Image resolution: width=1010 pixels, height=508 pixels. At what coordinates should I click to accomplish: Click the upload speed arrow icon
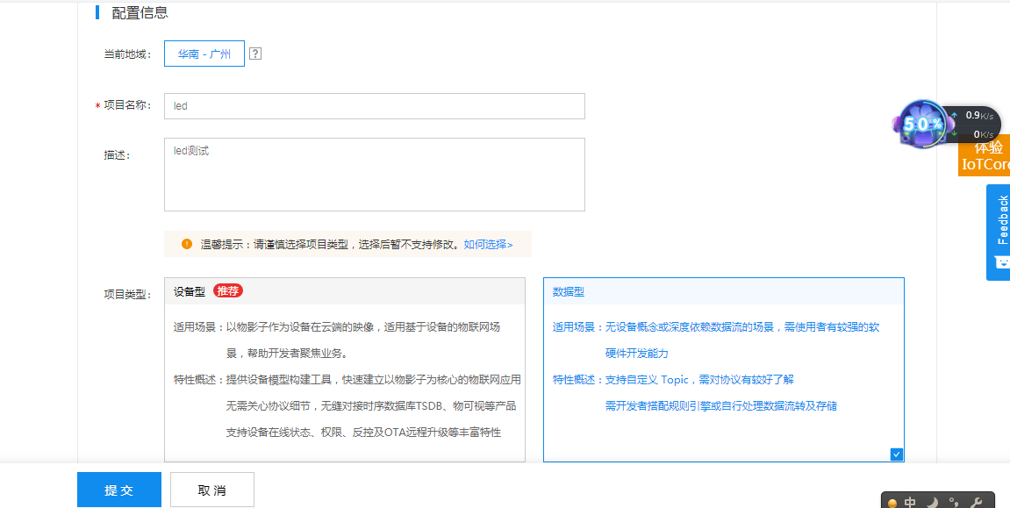tap(954, 114)
